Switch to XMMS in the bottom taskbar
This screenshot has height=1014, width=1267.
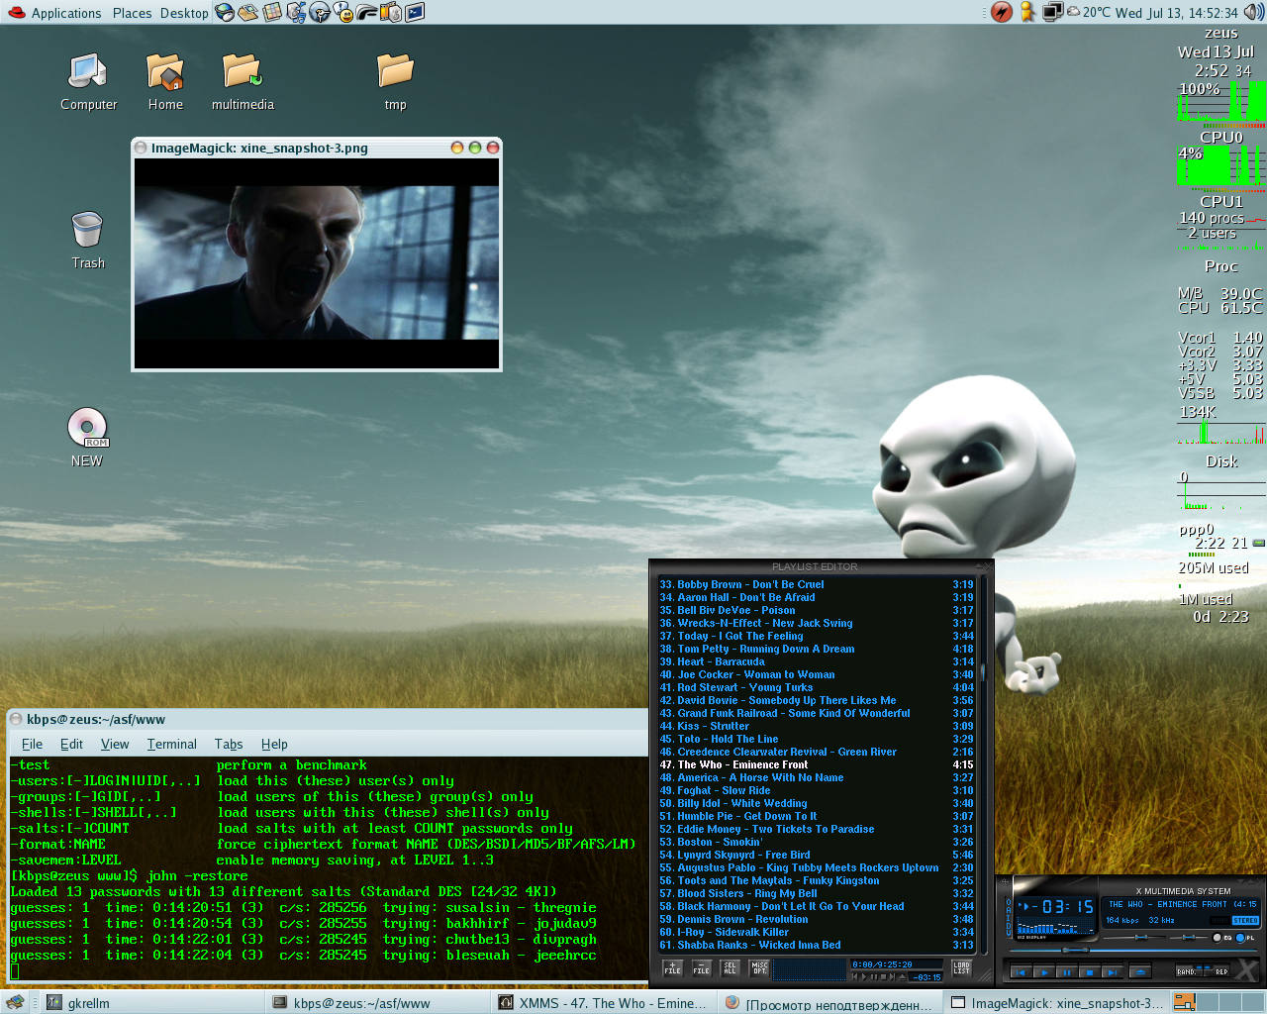pos(603,1003)
